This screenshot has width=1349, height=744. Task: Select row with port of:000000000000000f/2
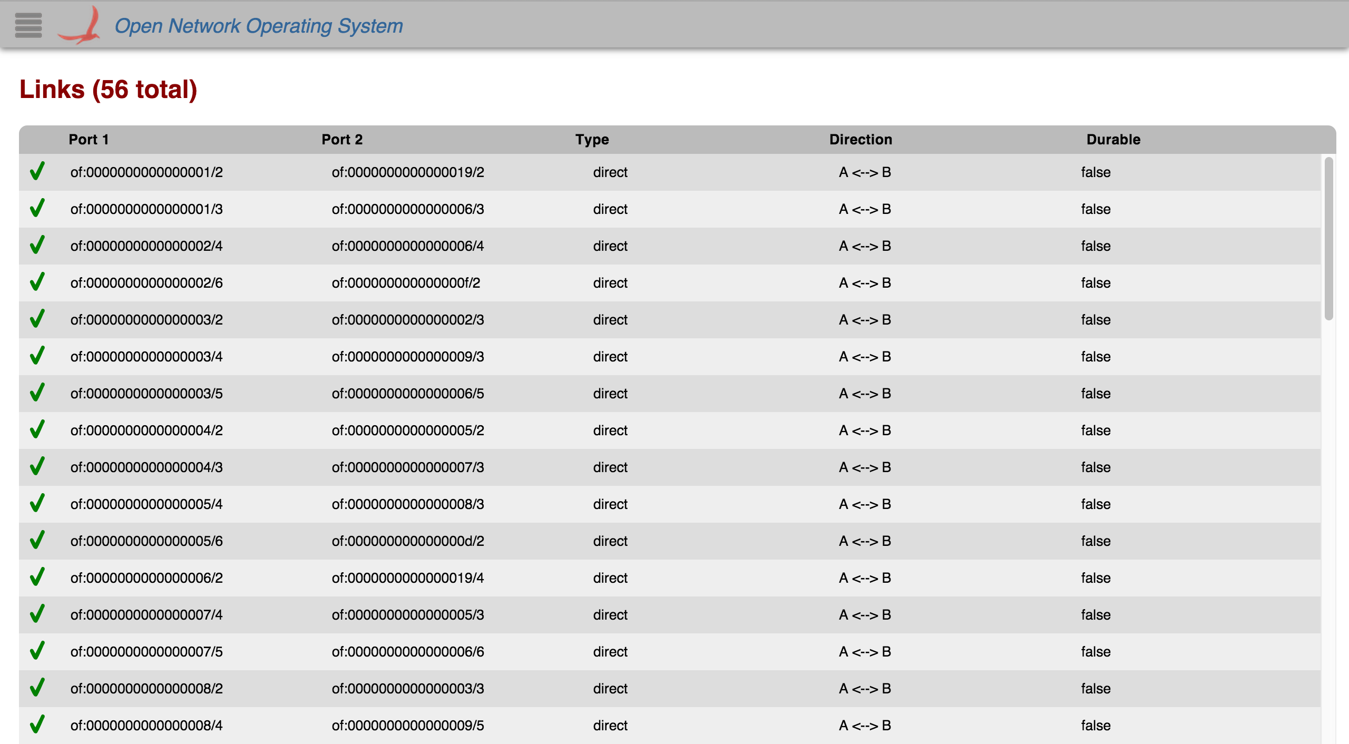406,283
